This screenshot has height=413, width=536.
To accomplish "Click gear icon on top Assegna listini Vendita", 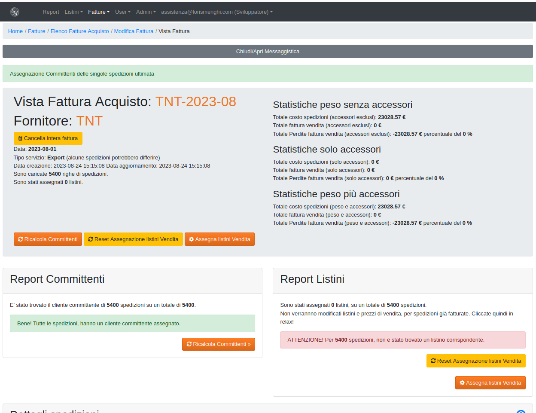I will pos(192,239).
